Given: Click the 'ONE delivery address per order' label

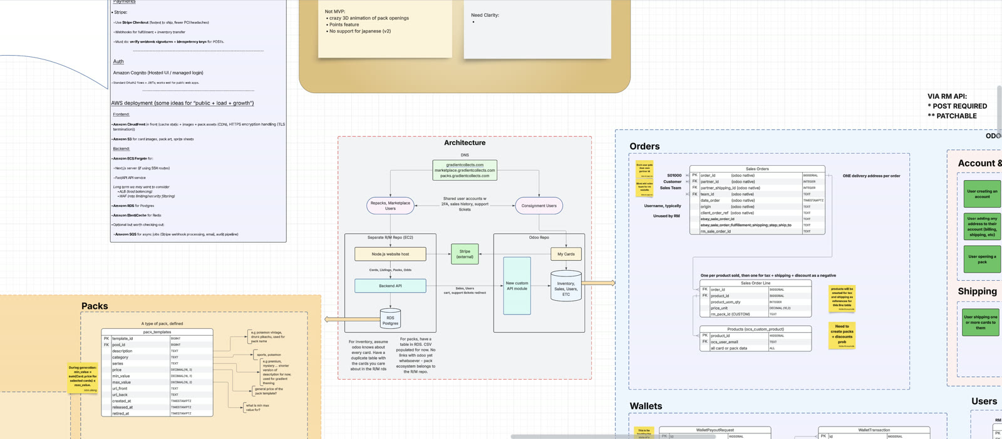Looking at the screenshot, I should [871, 176].
